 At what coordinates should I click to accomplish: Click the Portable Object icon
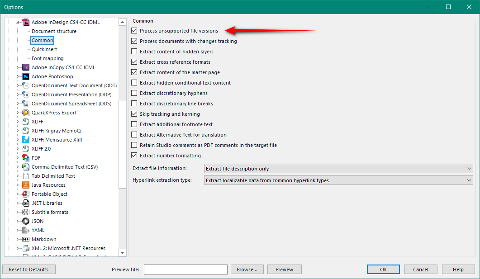[26, 194]
